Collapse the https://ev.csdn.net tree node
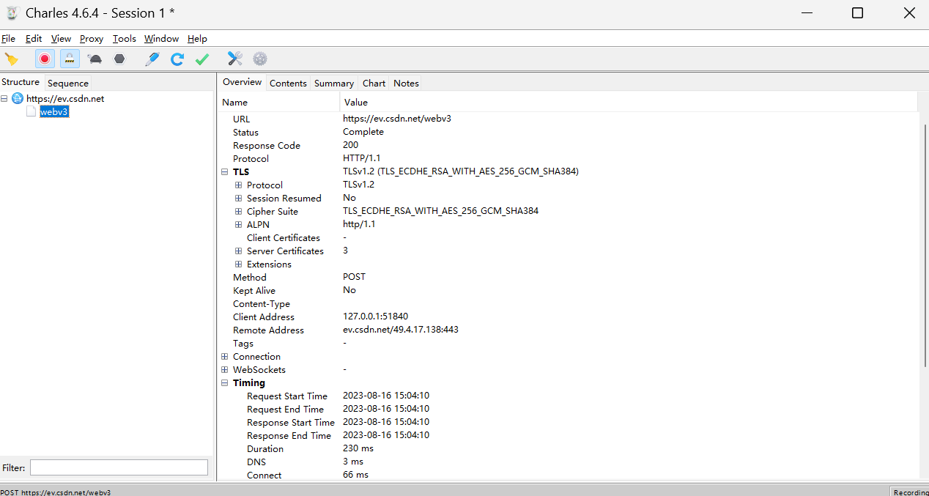The image size is (929, 496). point(4,98)
